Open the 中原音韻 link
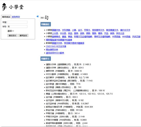This screenshot has height=127, width=141. (116, 36)
